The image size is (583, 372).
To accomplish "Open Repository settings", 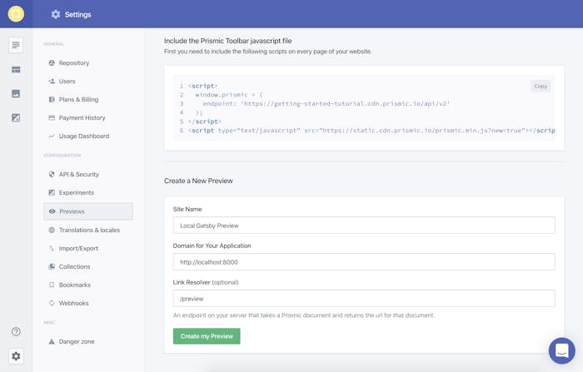I will [74, 62].
